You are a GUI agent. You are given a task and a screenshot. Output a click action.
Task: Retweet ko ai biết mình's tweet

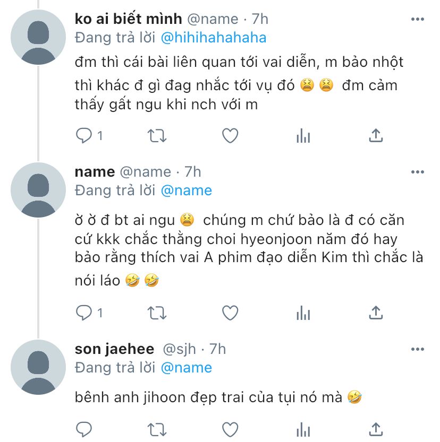tap(157, 136)
